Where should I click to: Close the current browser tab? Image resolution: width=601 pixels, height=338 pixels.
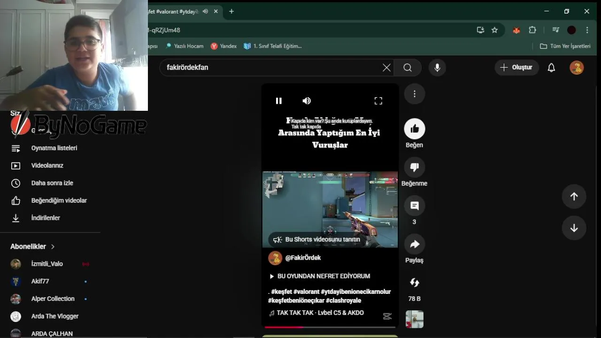pyautogui.click(x=216, y=11)
